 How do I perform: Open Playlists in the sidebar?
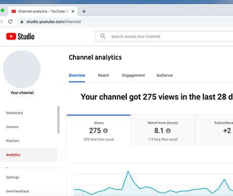click(x=13, y=141)
